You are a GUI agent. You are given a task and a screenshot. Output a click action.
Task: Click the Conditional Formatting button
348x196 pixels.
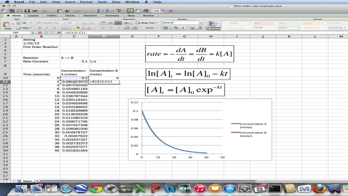click(213, 26)
